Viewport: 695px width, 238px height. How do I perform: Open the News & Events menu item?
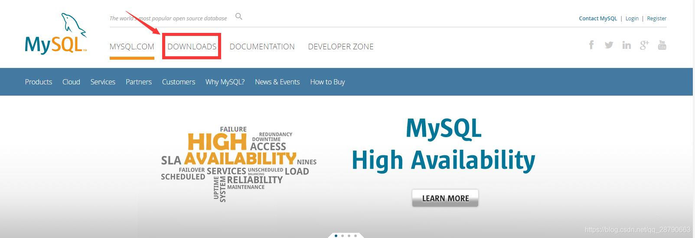277,82
